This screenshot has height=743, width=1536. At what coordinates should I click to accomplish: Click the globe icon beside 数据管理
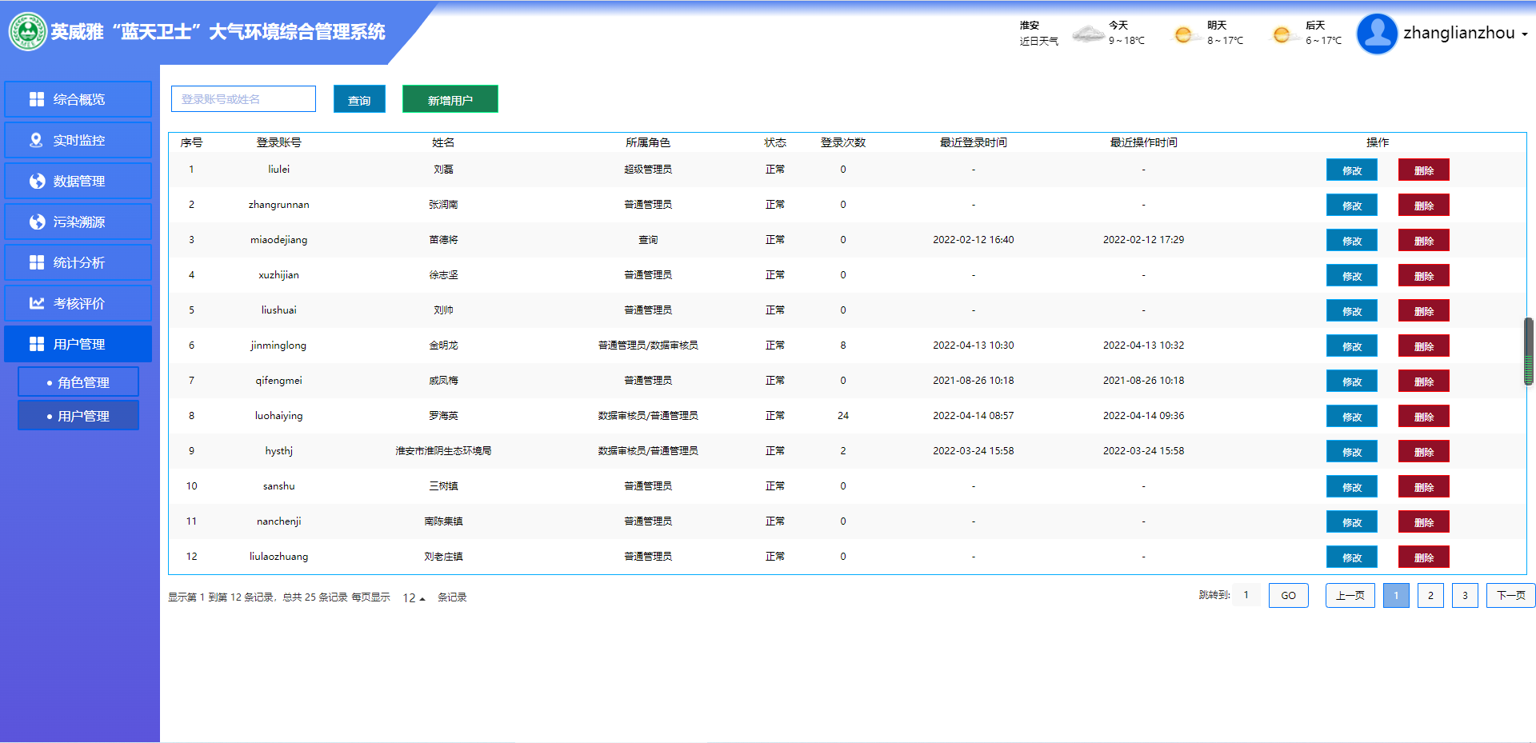[x=37, y=181]
